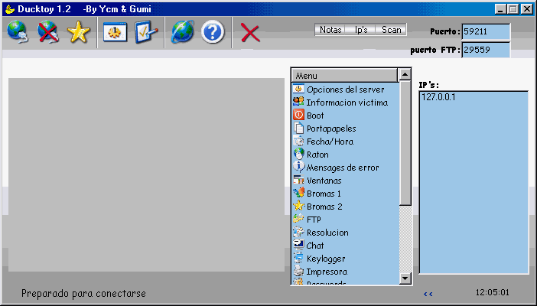The height and width of the screenshot is (306, 537).
Task: Click the Internet Explorer globe icon
Action: pos(182,33)
